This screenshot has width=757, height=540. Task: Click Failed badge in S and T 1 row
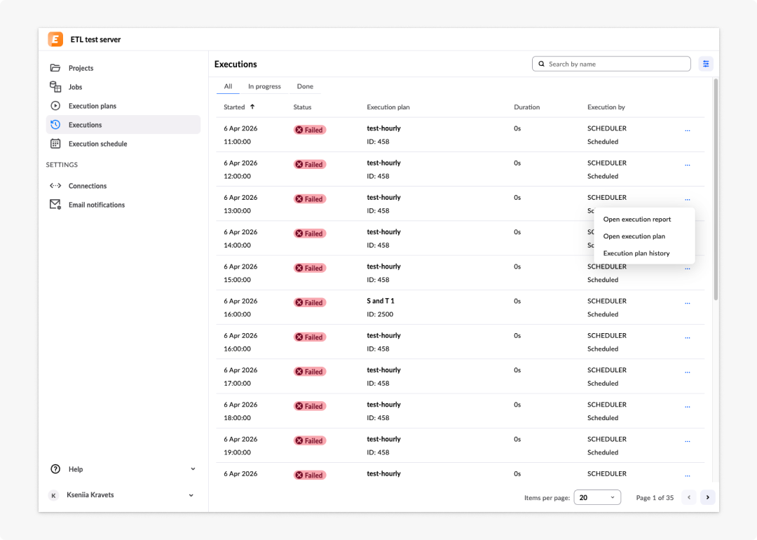(x=310, y=302)
